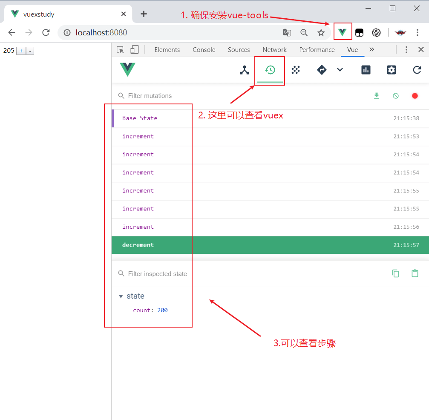
Task: Open the Events panel dots icon
Action: [x=296, y=69]
